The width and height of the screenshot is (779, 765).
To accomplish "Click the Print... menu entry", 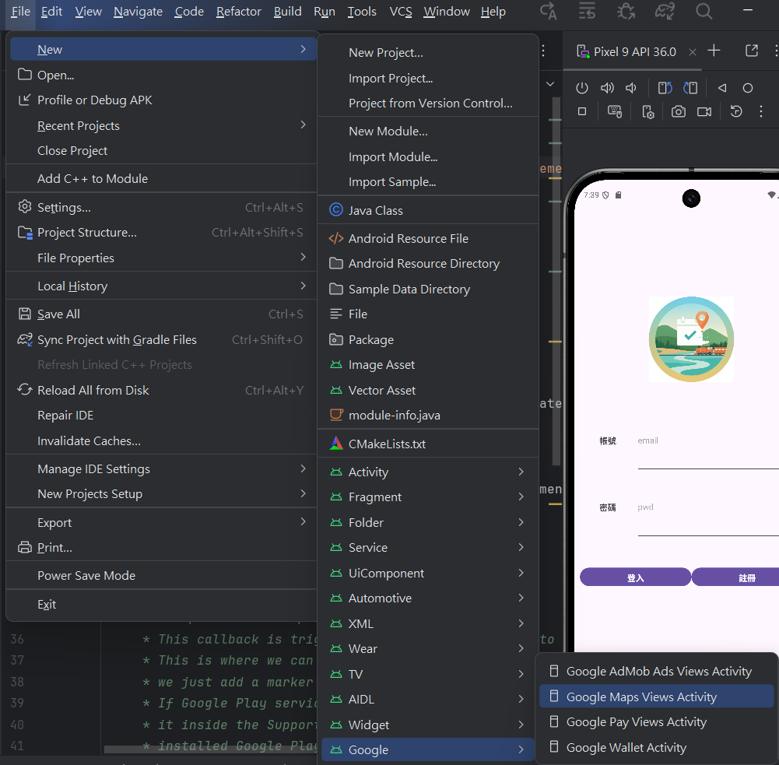I will click(163, 547).
